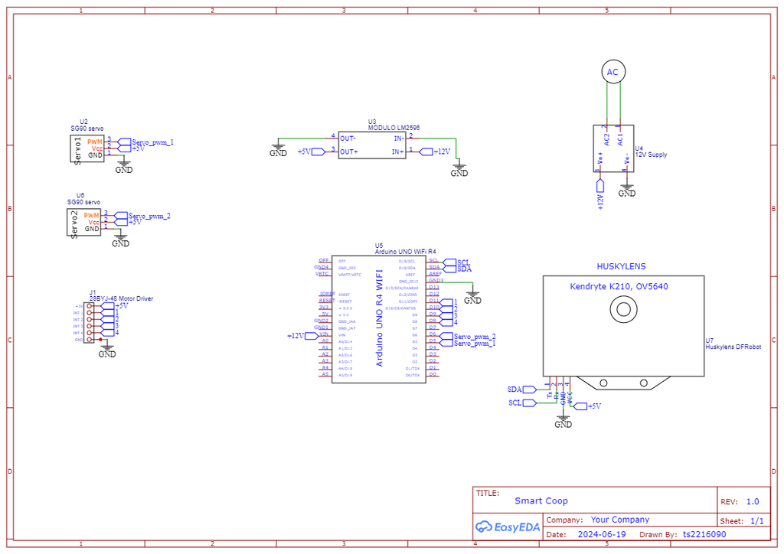
Task: Select the "Huskylens DFRobot" label
Action: (733, 347)
